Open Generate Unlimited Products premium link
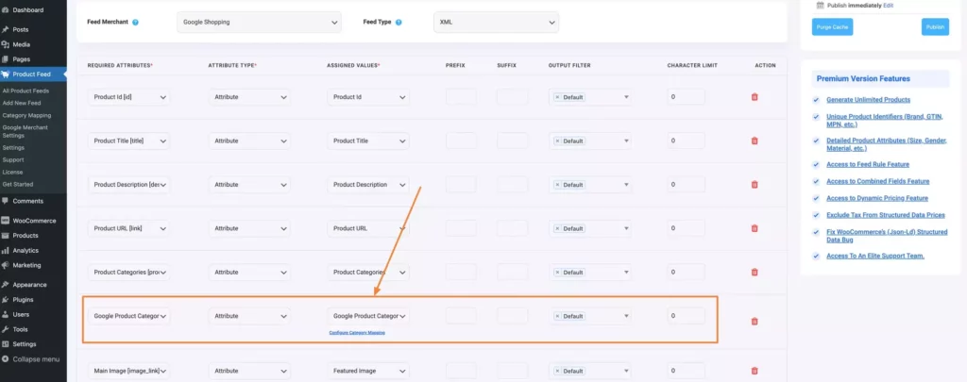The width and height of the screenshot is (967, 382). click(x=869, y=100)
